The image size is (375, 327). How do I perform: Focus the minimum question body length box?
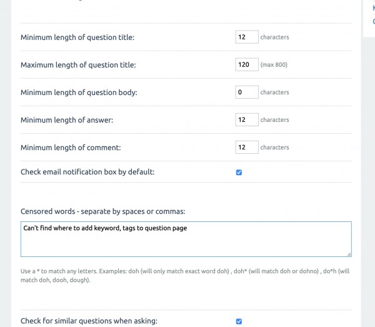[x=247, y=92]
